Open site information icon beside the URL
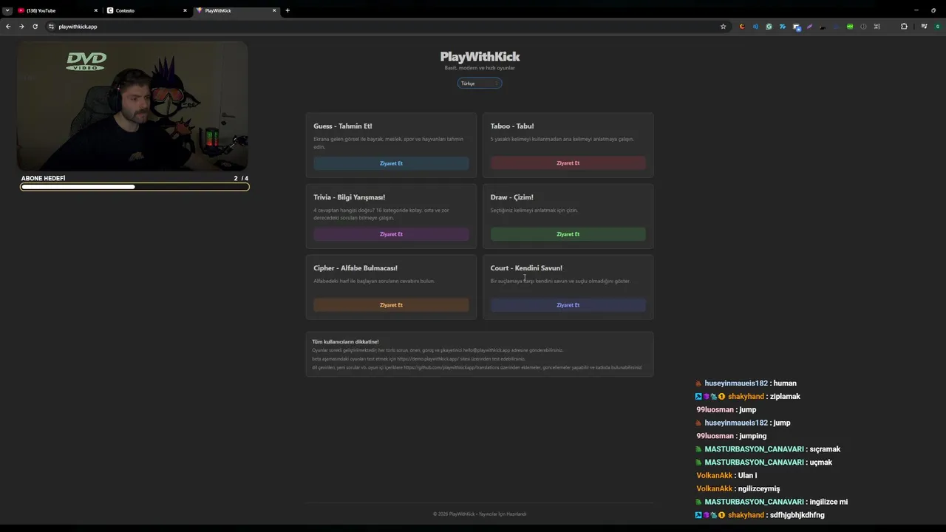 click(51, 27)
